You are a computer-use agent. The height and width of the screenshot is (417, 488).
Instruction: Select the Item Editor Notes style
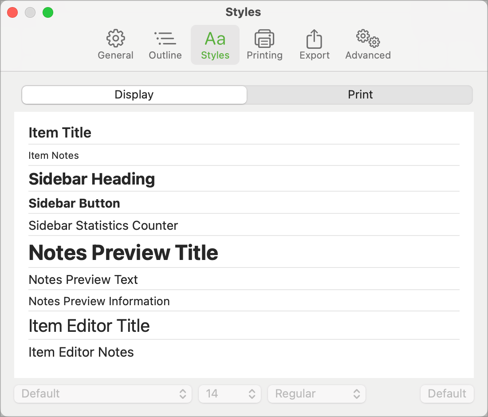tap(244, 352)
